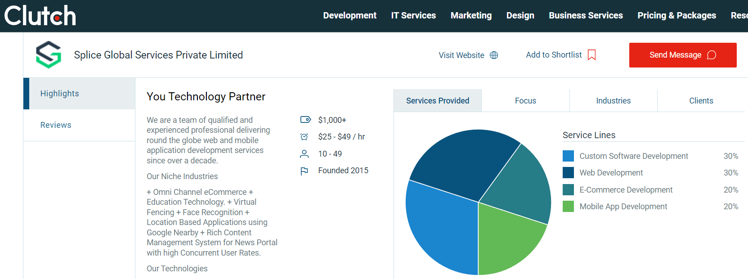The image size is (748, 279).
Task: Open the IT Services menu
Action: (413, 16)
